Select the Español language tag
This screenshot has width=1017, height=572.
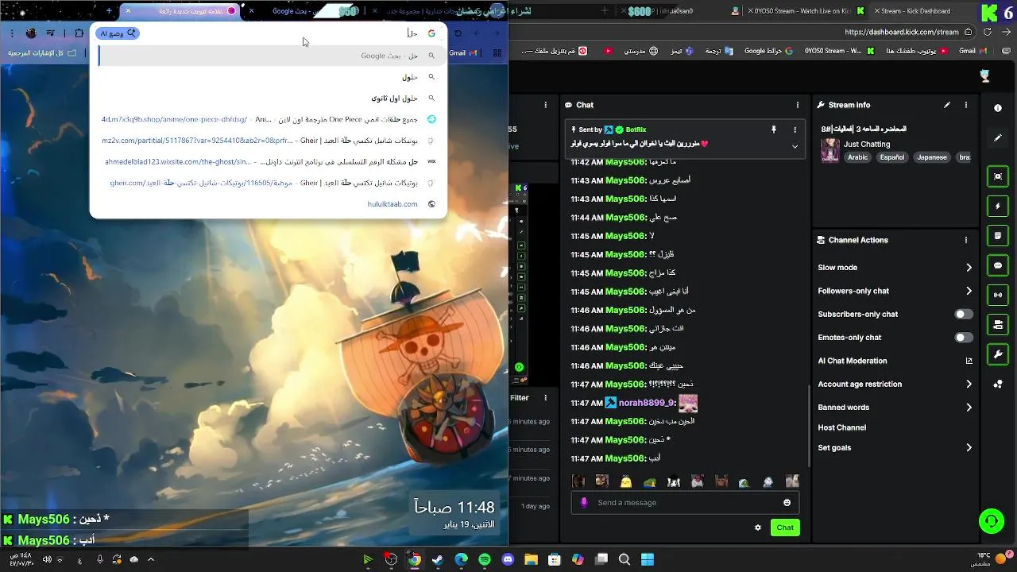click(x=891, y=157)
